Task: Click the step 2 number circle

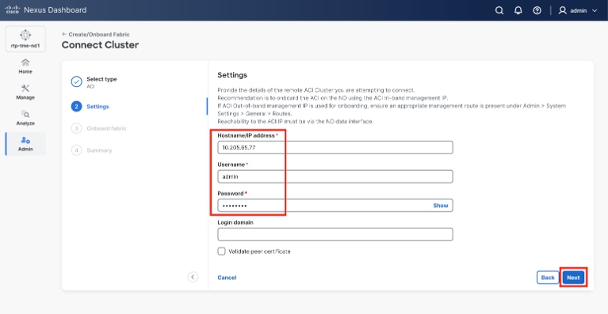Action: click(x=76, y=106)
